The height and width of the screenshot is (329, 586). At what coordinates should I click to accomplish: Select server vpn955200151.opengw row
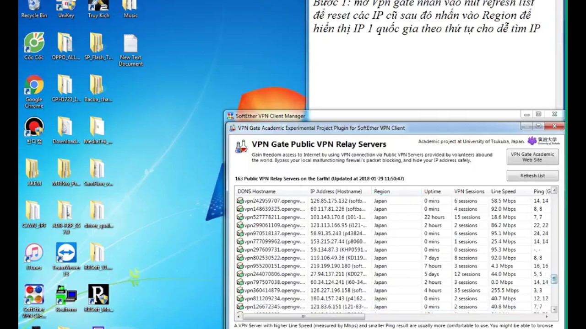(x=394, y=266)
